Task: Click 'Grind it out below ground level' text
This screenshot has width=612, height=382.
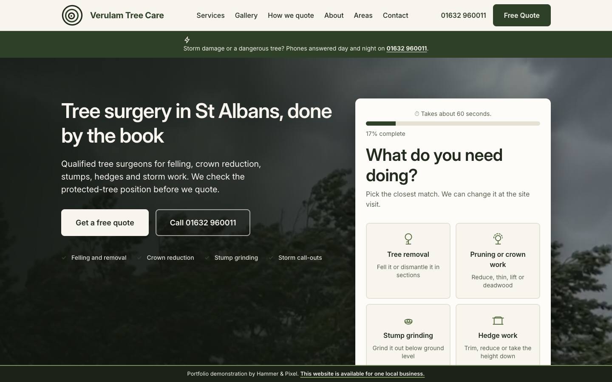Action: pos(408,352)
